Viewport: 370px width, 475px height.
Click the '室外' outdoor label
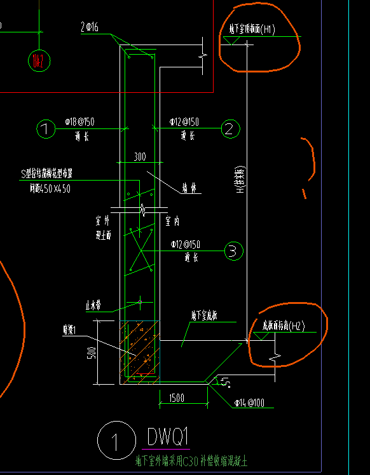click(x=102, y=221)
